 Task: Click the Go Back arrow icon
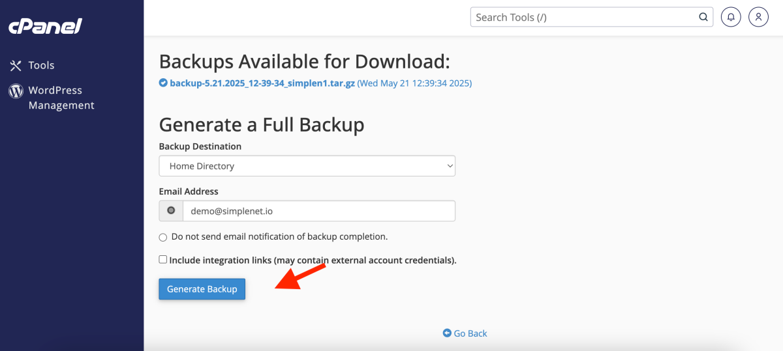(447, 333)
